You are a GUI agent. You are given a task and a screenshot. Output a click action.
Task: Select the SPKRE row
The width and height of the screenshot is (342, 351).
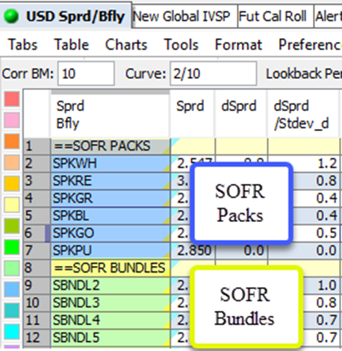(111, 180)
